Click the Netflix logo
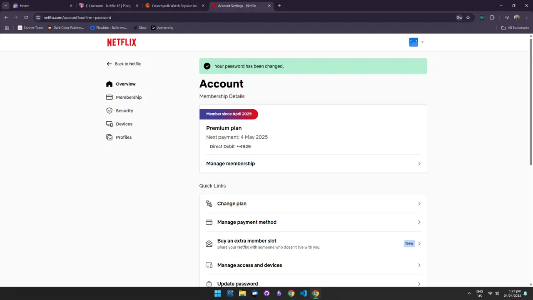Viewport: 533px width, 300px height. coord(122,42)
